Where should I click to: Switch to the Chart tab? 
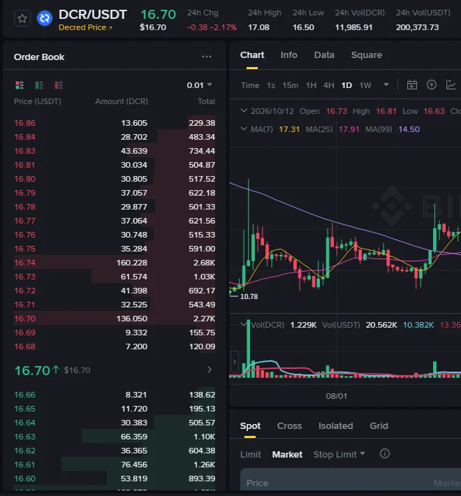click(252, 55)
